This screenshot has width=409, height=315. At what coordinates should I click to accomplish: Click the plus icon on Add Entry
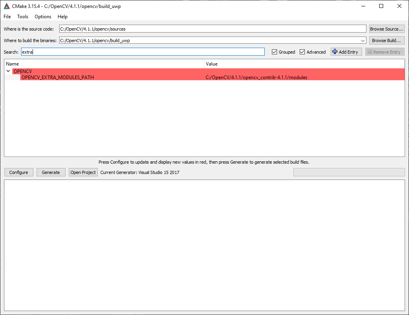click(x=335, y=52)
